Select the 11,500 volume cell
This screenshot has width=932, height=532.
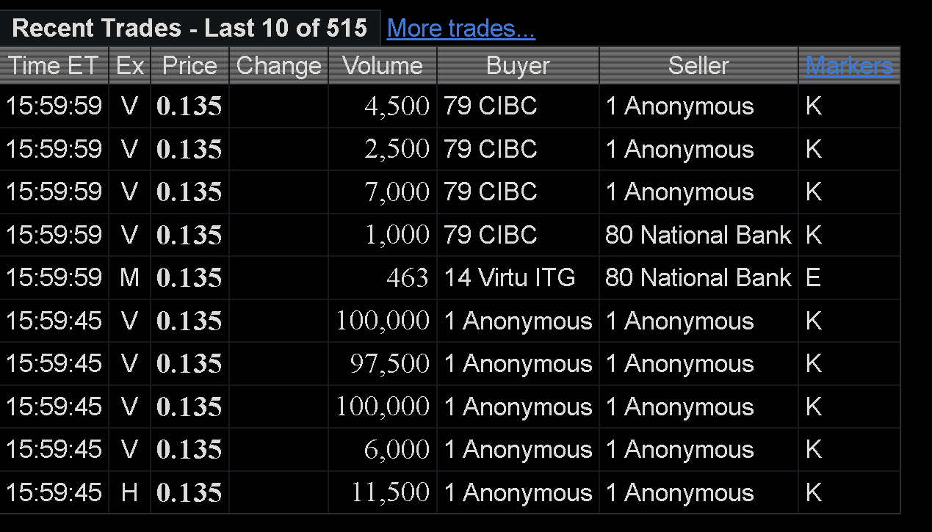(390, 492)
